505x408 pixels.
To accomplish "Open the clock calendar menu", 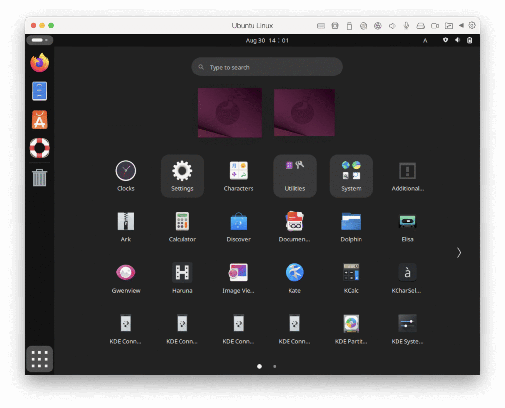I will point(267,40).
